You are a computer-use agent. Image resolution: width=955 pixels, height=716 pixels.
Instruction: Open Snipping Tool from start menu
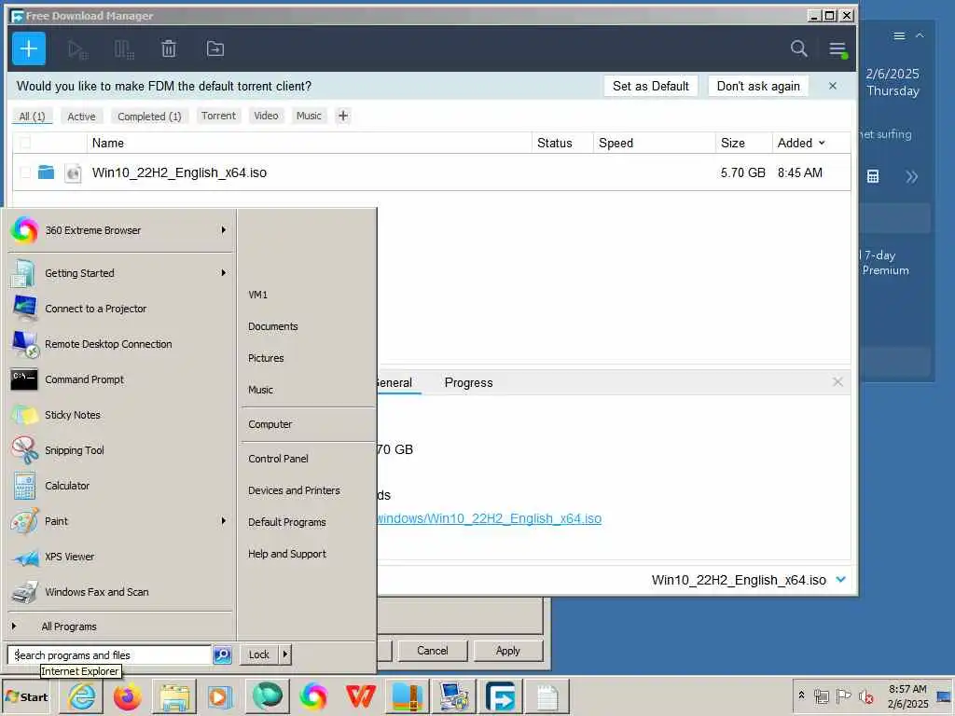[75, 450]
